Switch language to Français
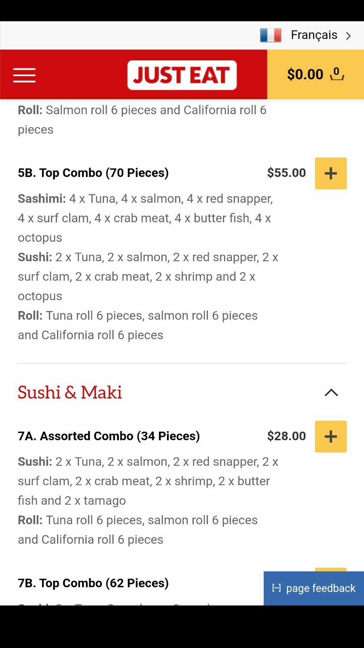The width and height of the screenshot is (364, 648). (314, 35)
